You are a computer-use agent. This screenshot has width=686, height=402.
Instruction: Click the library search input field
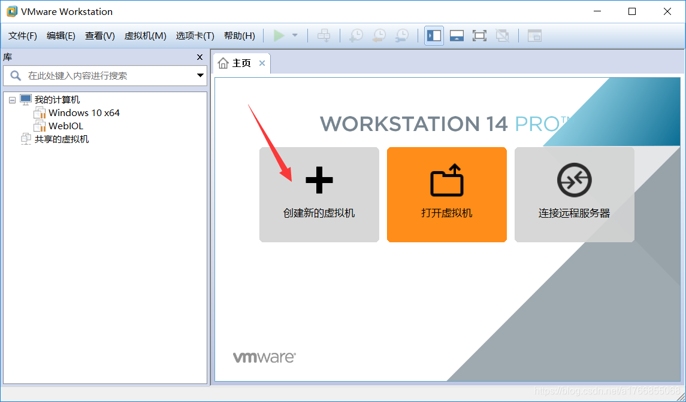[x=105, y=75]
